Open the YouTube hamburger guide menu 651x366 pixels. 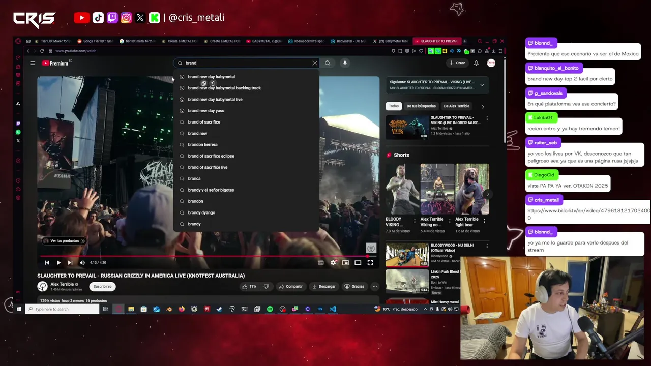pyautogui.click(x=33, y=63)
